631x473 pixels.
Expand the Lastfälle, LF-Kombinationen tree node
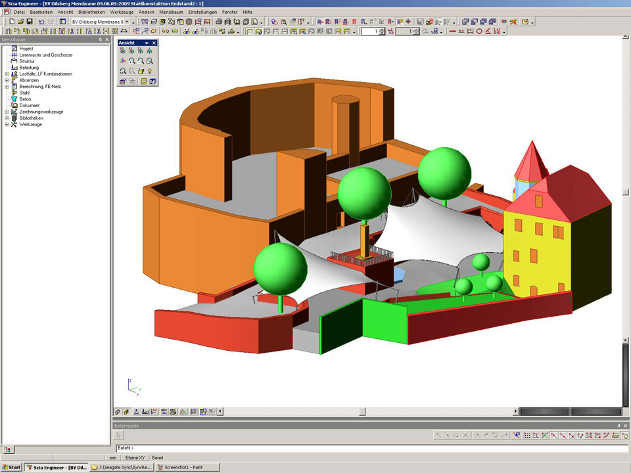(7, 74)
